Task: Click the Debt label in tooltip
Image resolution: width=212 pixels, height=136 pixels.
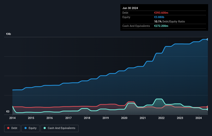Action: pos(125,13)
